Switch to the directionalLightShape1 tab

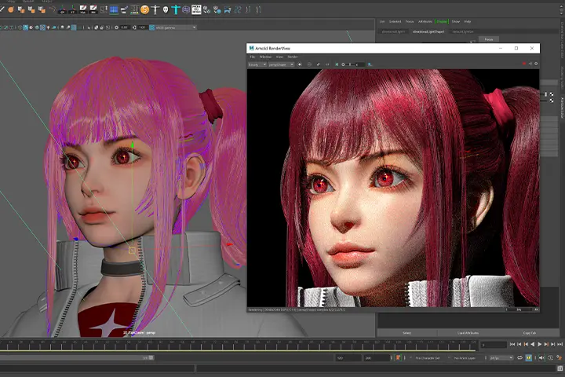click(x=428, y=31)
